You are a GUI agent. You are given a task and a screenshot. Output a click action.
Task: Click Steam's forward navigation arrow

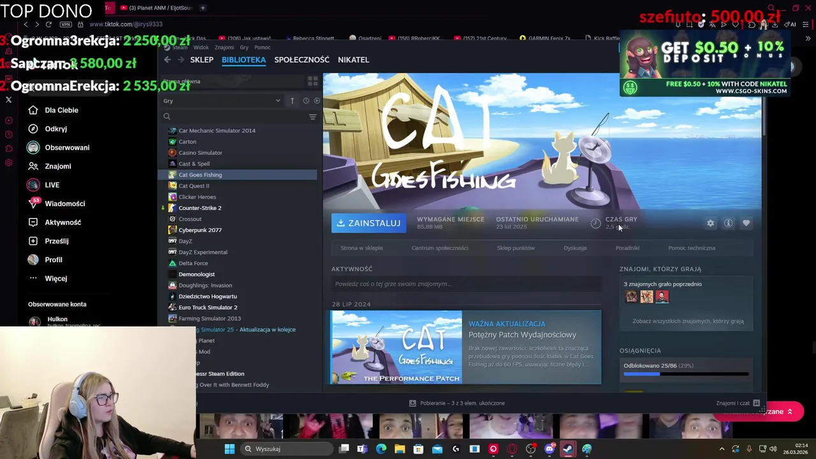[181, 59]
